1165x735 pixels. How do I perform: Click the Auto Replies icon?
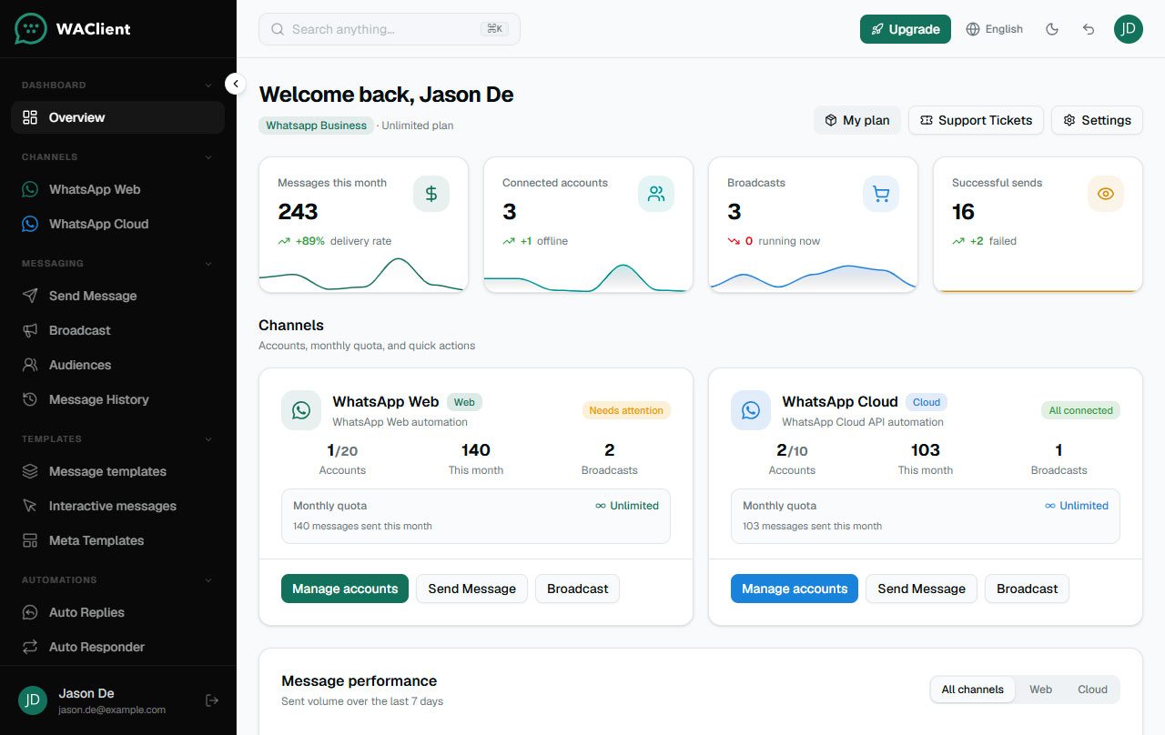click(x=30, y=612)
